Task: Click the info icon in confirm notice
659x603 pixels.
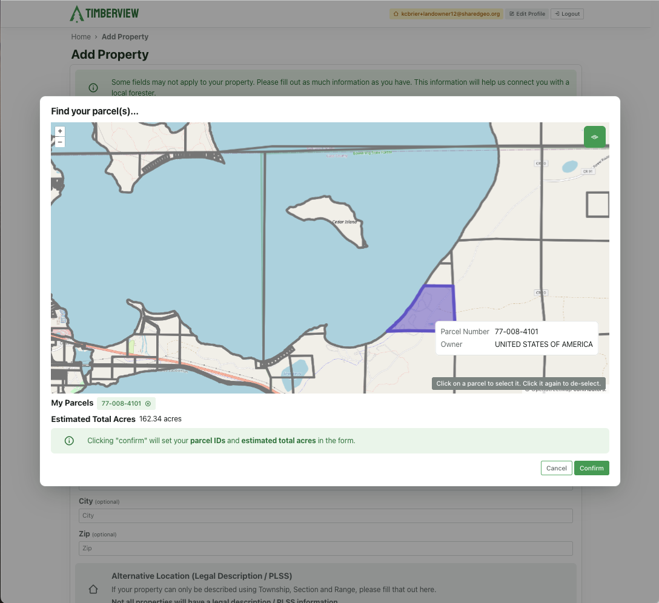Action: (69, 440)
